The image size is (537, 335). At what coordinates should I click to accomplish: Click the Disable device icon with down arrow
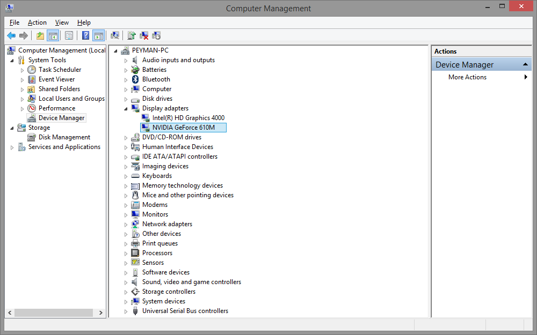pos(156,35)
